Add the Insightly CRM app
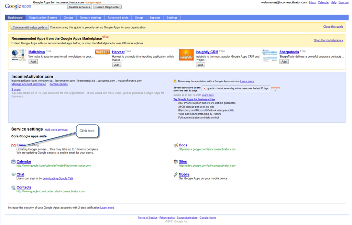Viewport: 352px width, 225px height. (200, 65)
